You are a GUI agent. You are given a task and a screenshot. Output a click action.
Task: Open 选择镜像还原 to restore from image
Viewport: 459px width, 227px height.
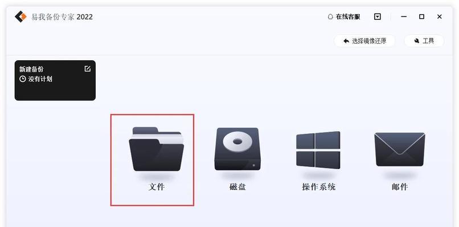pos(364,41)
